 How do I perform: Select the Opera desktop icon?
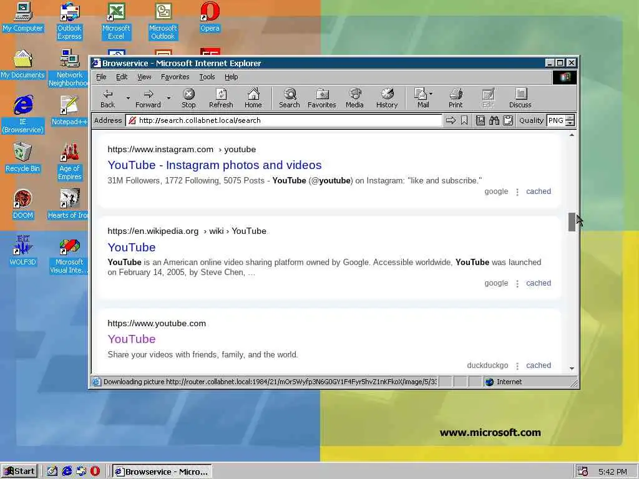[210, 17]
